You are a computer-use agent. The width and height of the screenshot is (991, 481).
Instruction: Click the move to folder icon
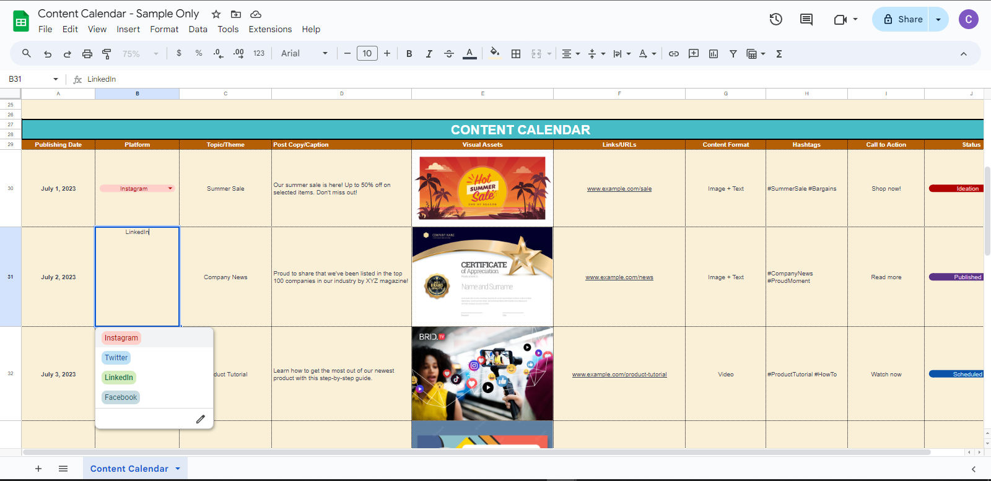coord(236,14)
